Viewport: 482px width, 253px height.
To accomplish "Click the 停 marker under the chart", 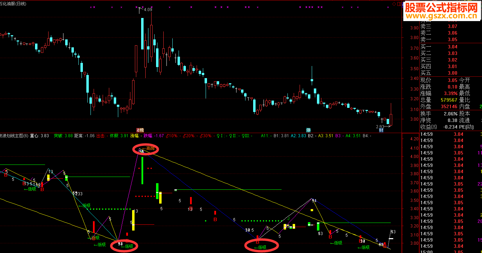I will click(x=308, y=130).
